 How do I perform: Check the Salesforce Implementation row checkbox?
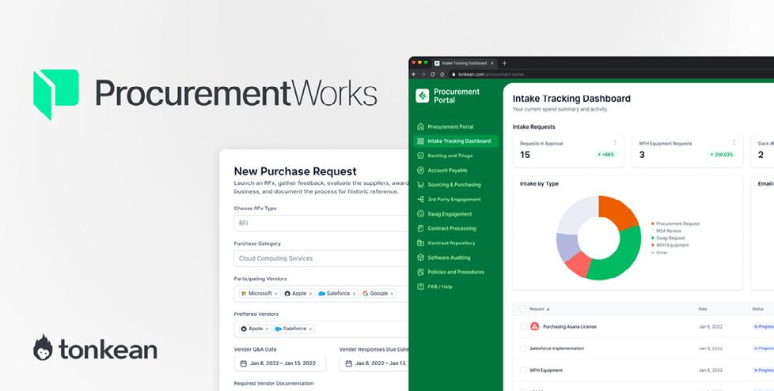click(x=523, y=348)
